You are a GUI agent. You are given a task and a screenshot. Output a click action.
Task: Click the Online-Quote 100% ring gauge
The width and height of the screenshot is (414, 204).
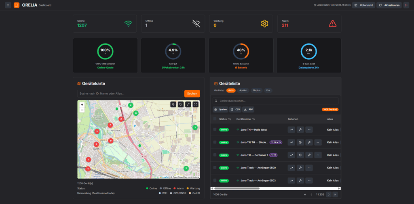pyautogui.click(x=106, y=52)
